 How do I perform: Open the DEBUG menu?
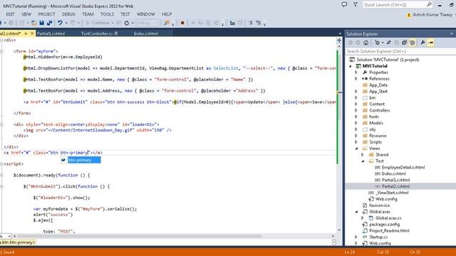(68, 14)
